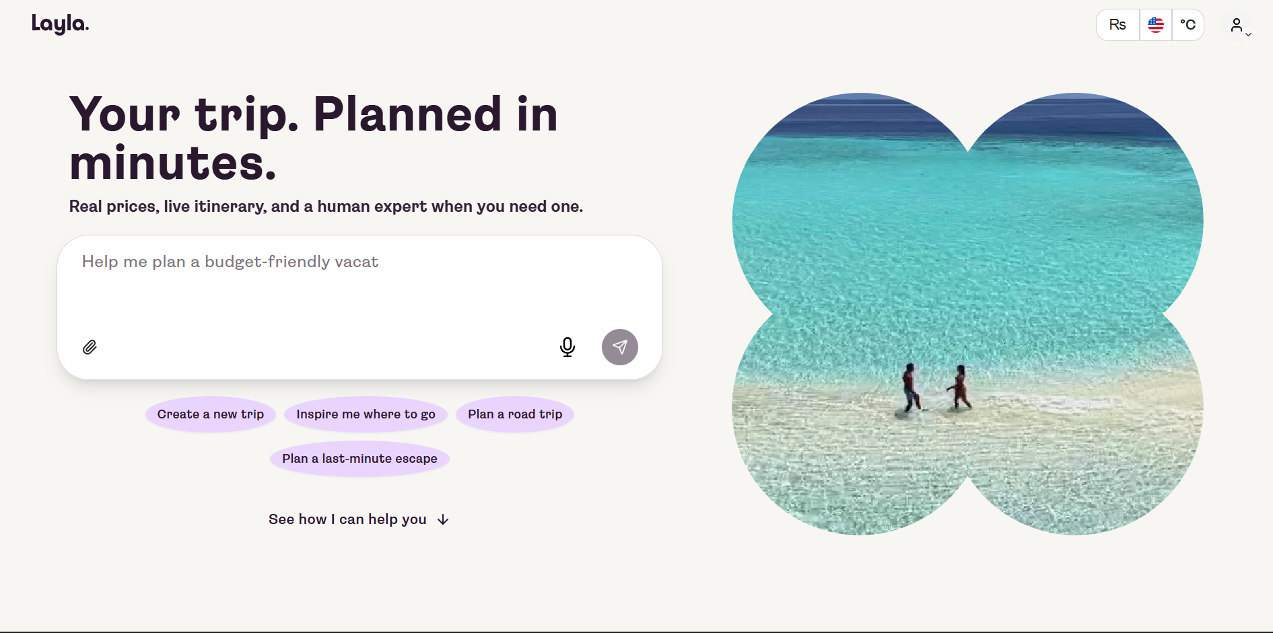Click the "Real prices, live itinerary" subtitle text
Viewport: 1273px width, 633px height.
tap(326, 207)
